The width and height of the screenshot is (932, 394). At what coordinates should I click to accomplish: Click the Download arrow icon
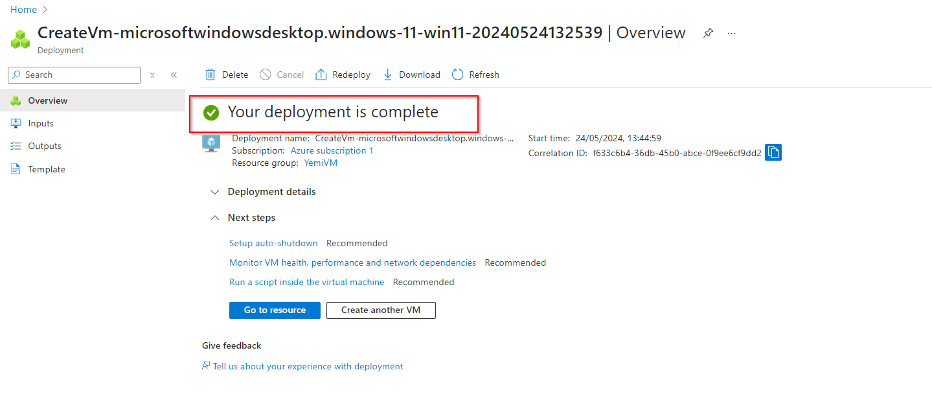pyautogui.click(x=388, y=75)
